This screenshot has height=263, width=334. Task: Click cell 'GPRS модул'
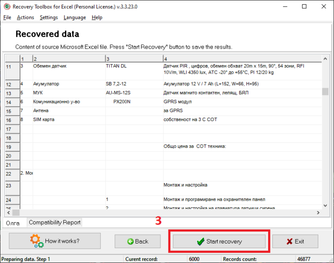coord(243,102)
